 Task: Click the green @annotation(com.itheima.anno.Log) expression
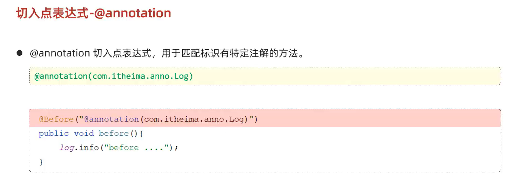click(114, 76)
